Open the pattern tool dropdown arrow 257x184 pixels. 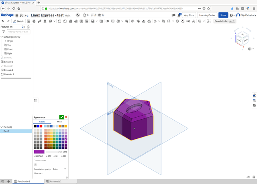click(97, 21)
